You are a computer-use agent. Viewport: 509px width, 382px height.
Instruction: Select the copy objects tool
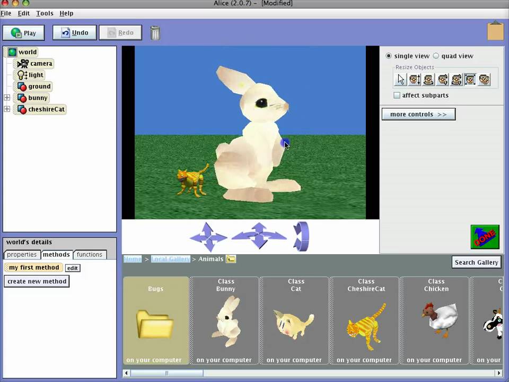point(484,80)
